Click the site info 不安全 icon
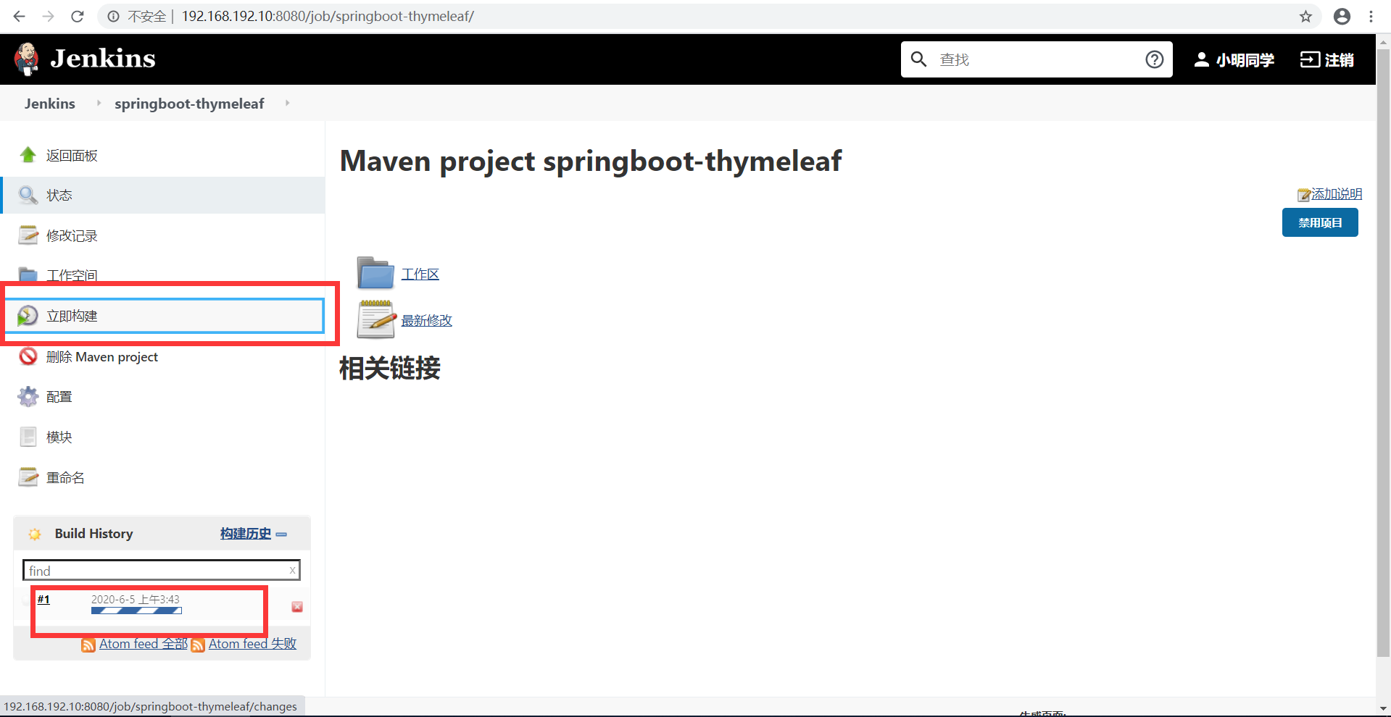 [114, 16]
